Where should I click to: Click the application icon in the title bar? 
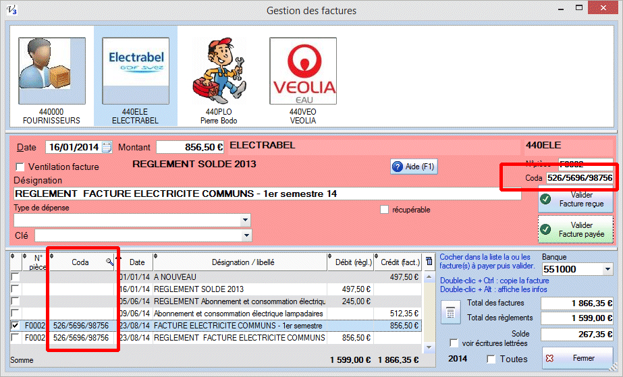(12, 9)
